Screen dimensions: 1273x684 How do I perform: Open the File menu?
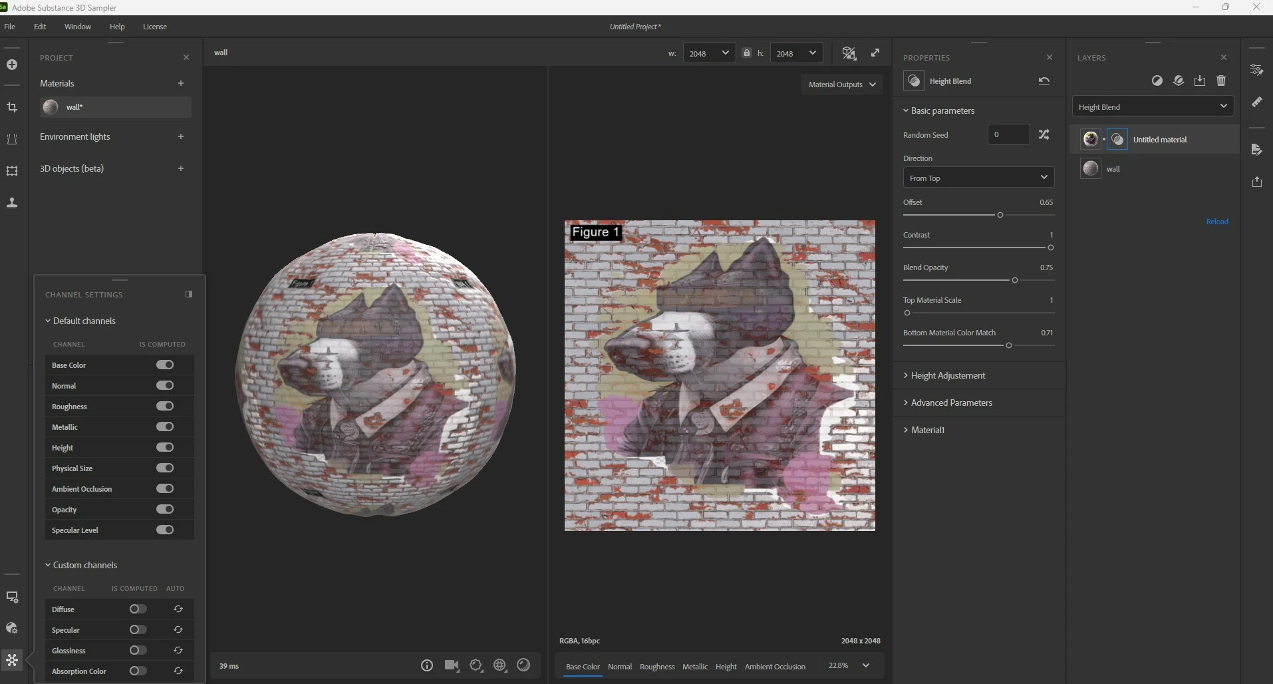click(10, 27)
